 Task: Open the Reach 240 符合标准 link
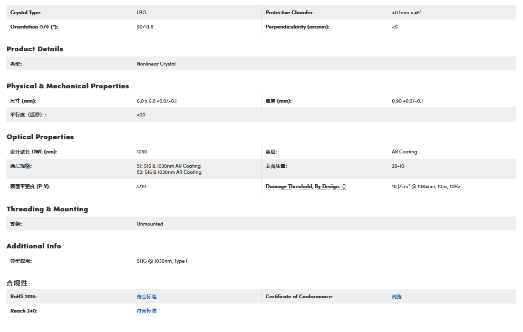coord(146,311)
